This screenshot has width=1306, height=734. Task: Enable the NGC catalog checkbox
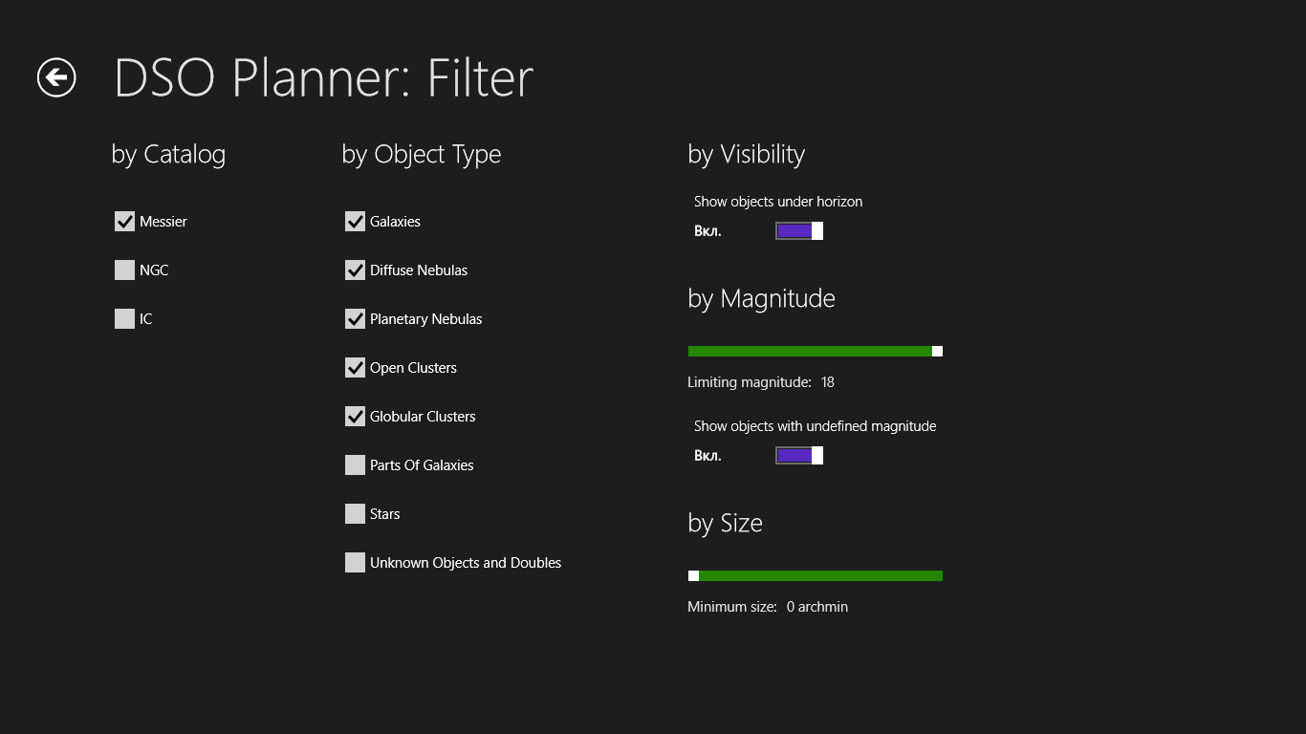point(124,270)
